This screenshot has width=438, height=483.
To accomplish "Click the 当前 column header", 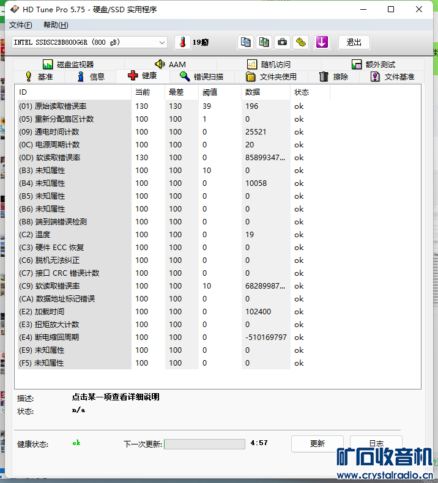I will tap(148, 92).
